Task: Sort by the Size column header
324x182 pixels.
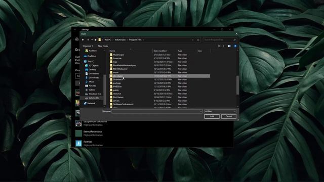Action: 204,51
